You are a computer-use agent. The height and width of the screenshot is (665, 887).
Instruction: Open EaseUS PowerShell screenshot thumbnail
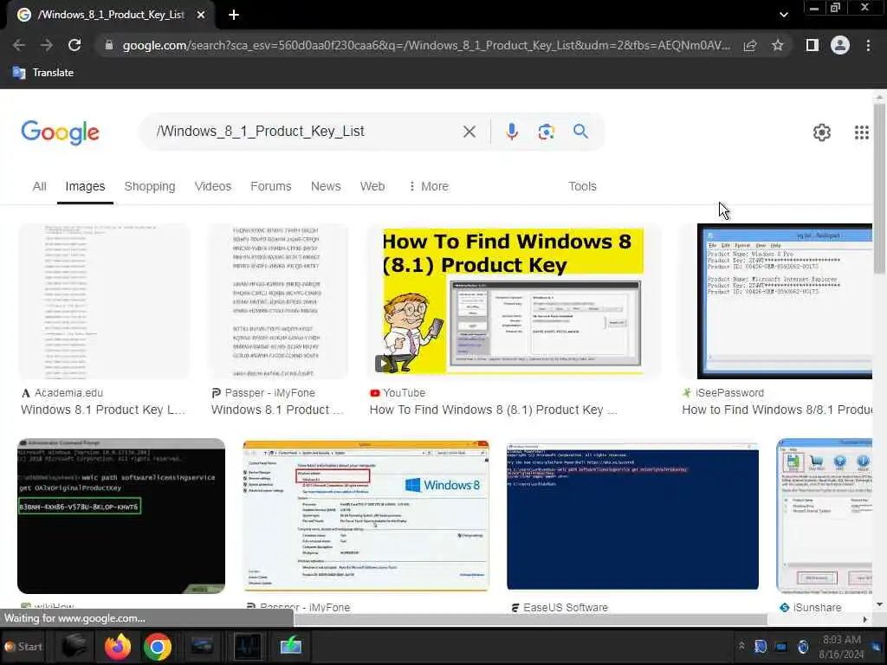coord(632,516)
